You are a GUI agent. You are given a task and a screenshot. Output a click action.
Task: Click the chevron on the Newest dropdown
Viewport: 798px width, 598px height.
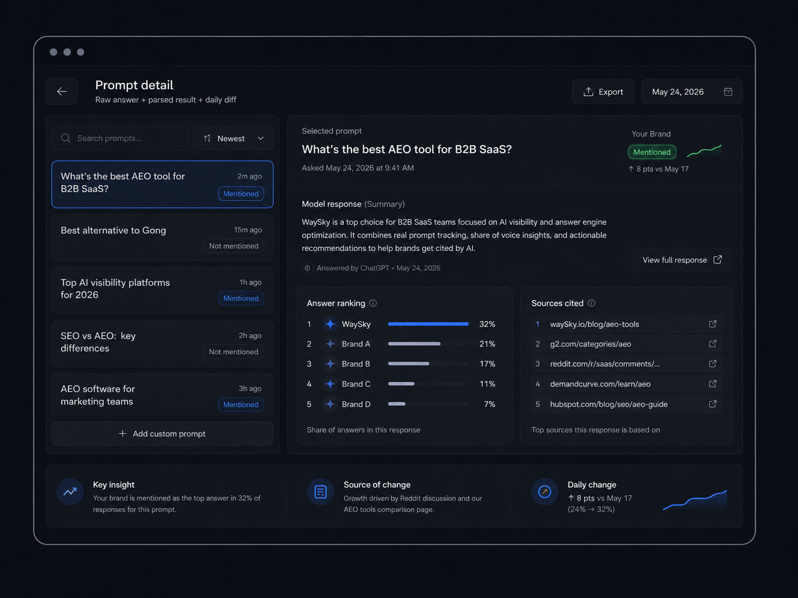(x=261, y=138)
